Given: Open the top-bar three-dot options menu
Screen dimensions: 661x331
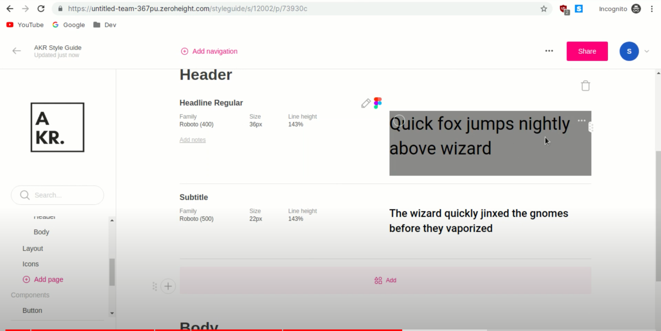Looking at the screenshot, I should point(549,51).
